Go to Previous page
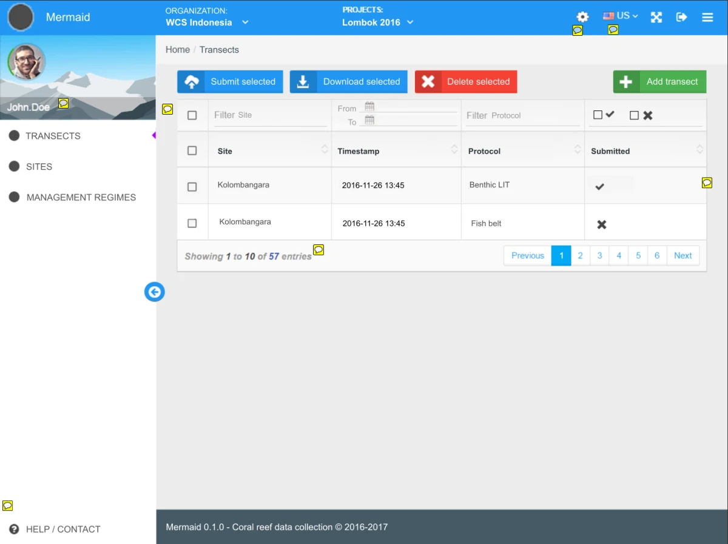Image resolution: width=728 pixels, height=544 pixels. click(x=528, y=256)
